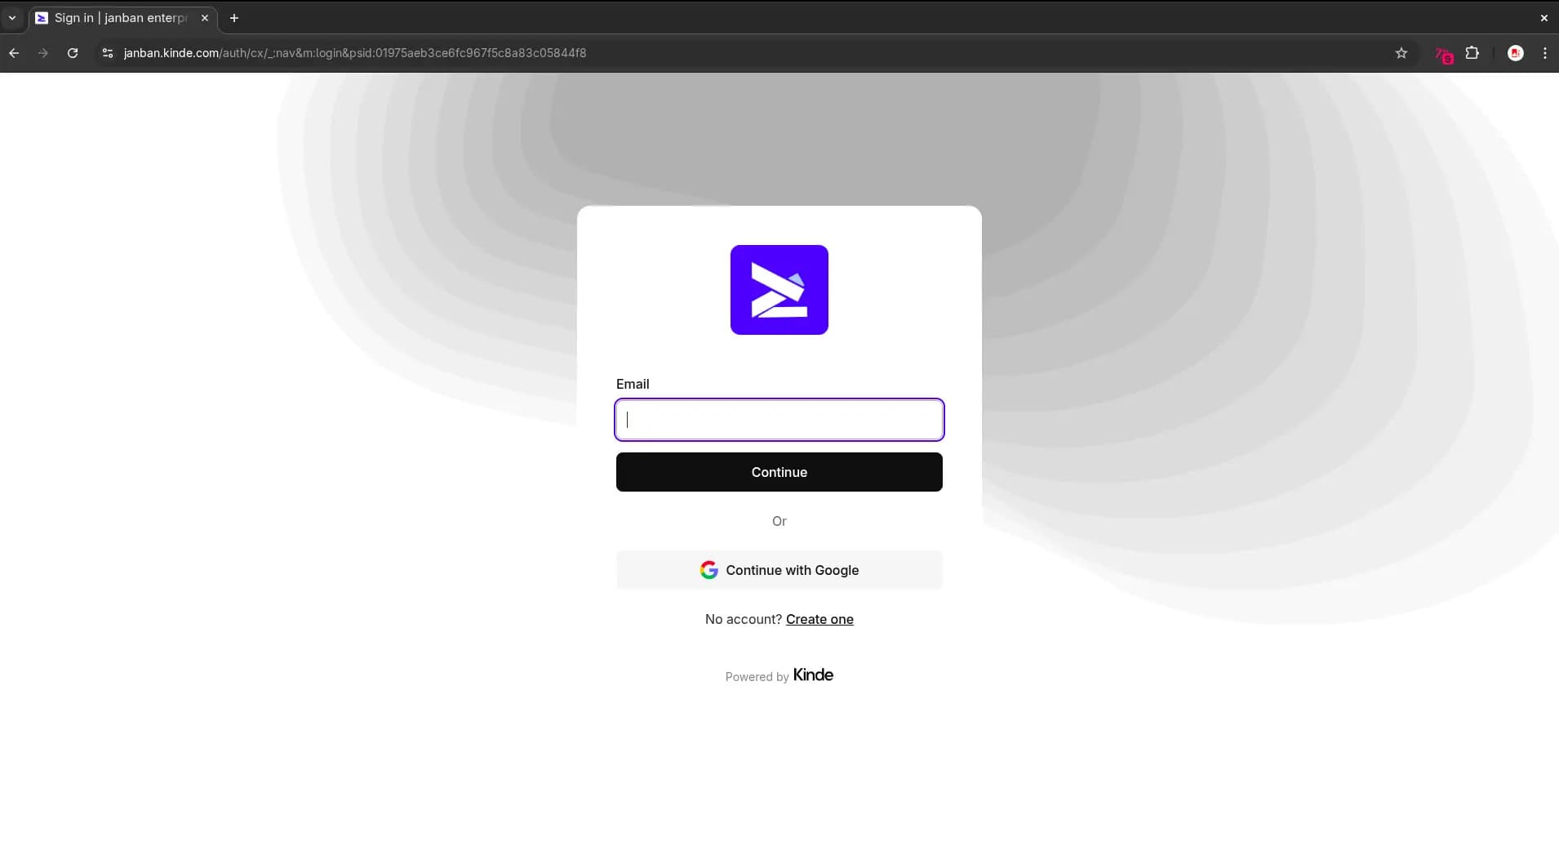Expand the tab search dropdown arrow

12,18
